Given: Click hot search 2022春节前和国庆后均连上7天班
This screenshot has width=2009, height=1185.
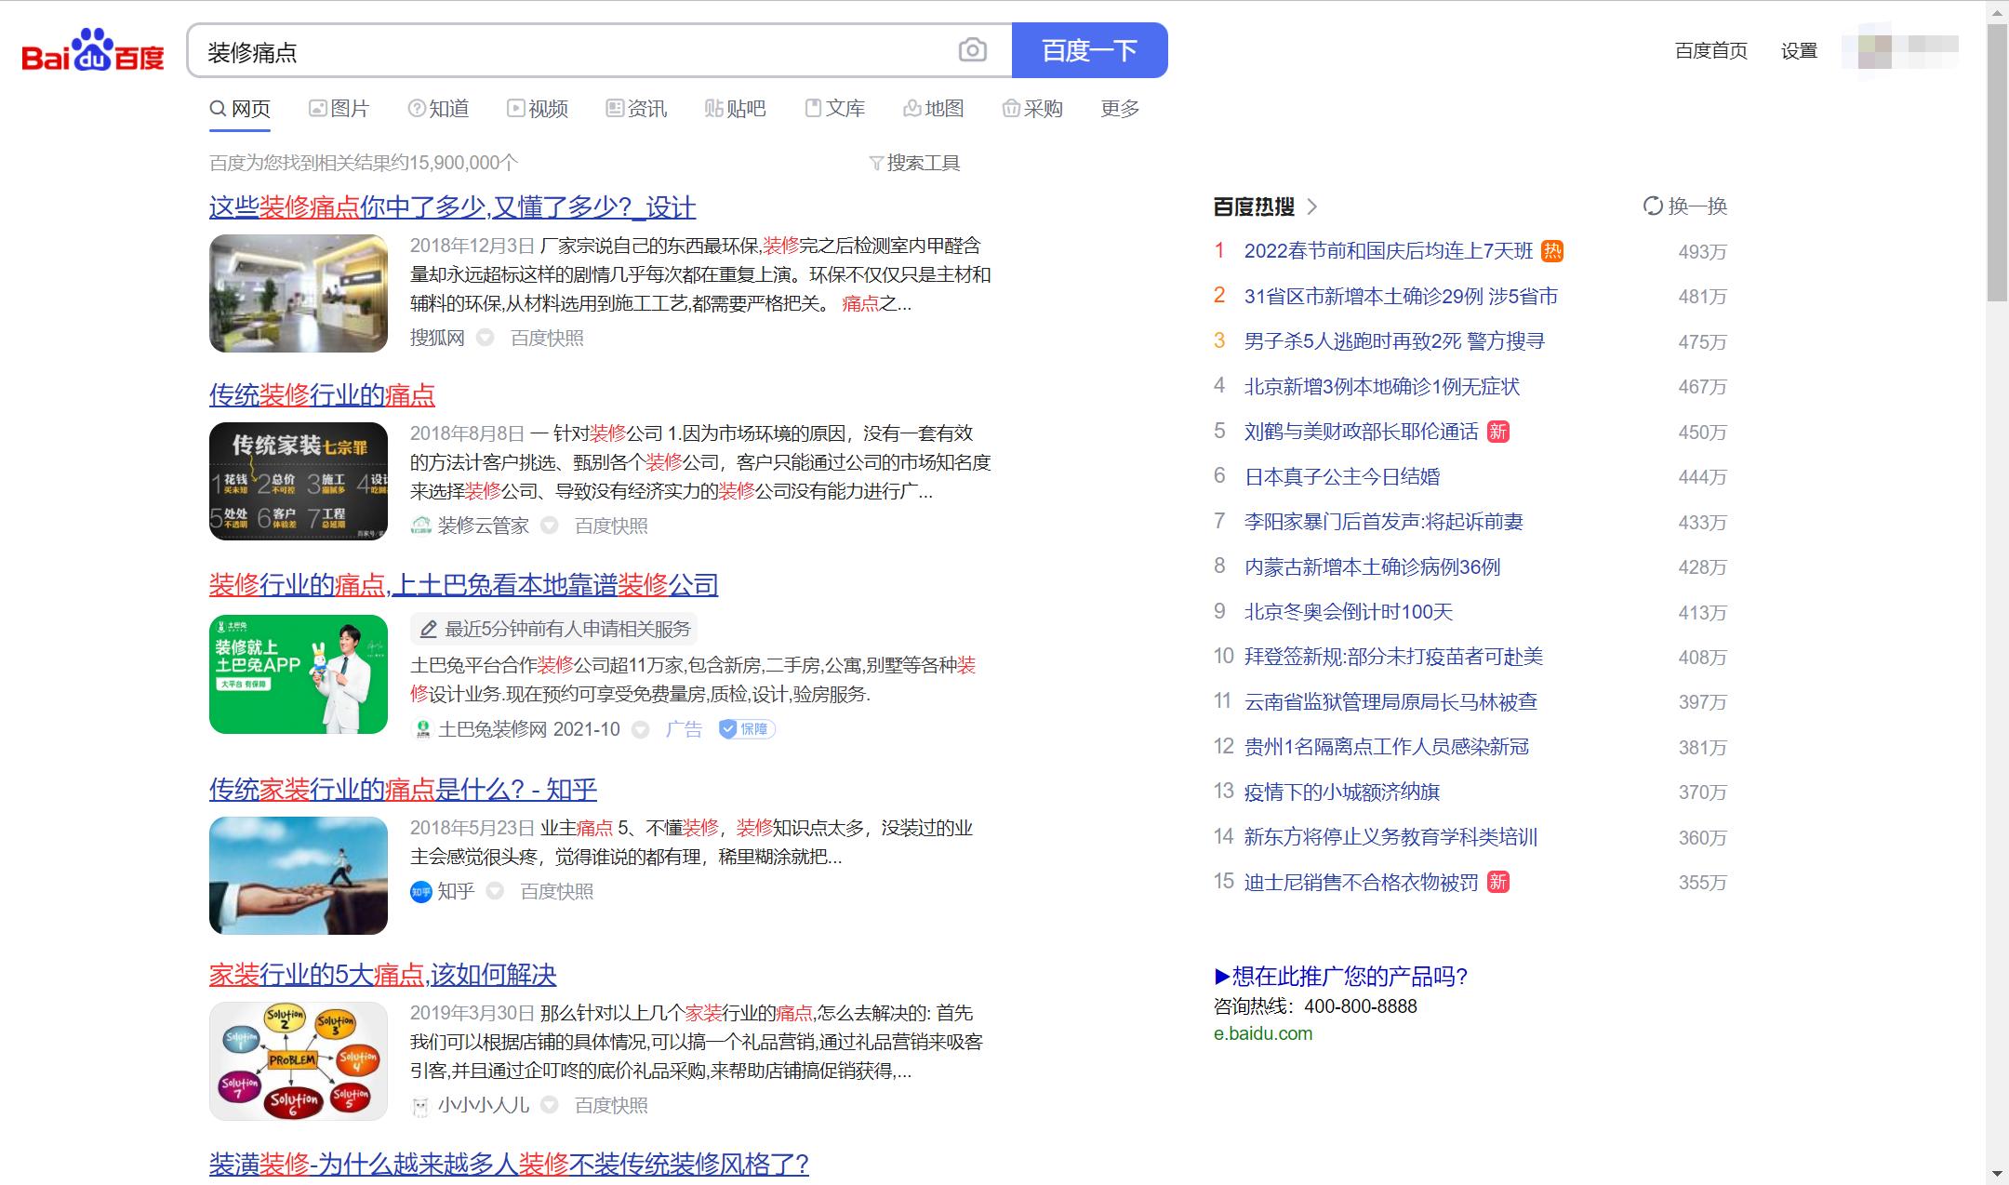Looking at the screenshot, I should (1388, 251).
